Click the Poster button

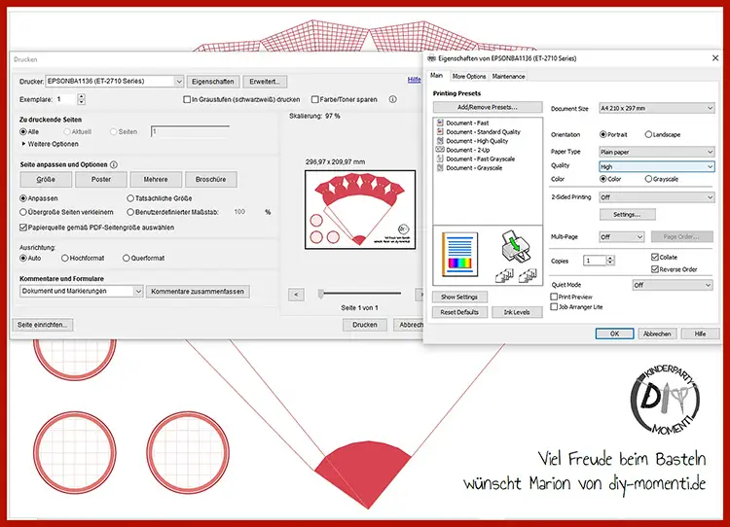click(x=101, y=180)
